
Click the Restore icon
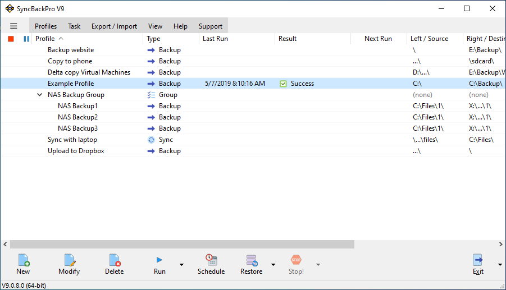point(252,260)
